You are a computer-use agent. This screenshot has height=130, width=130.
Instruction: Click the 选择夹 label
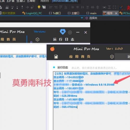(93, 18)
